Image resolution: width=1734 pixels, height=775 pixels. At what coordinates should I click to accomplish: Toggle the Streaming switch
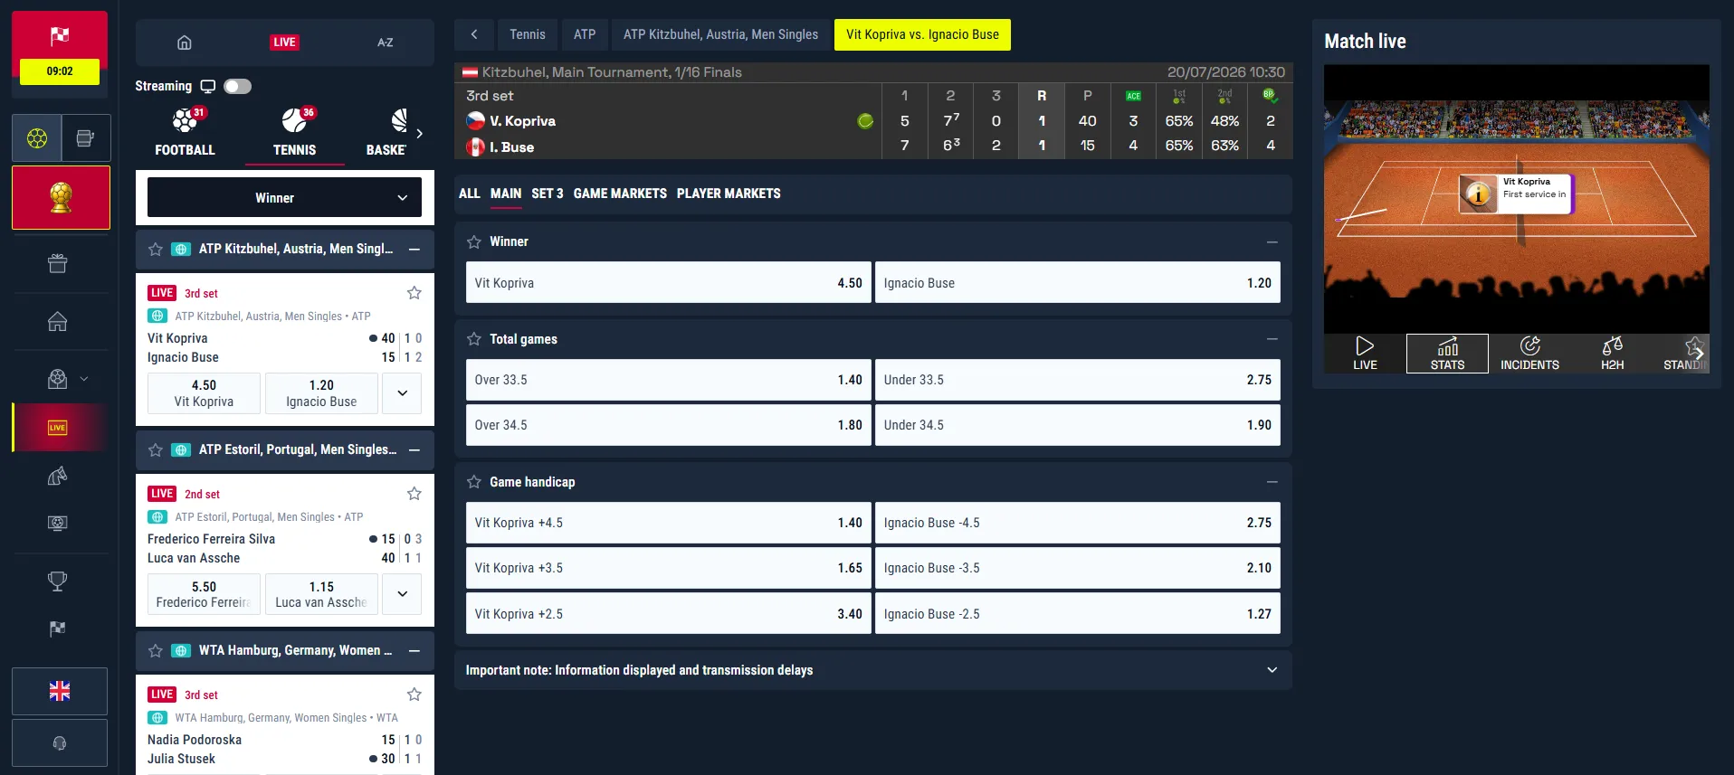click(x=238, y=87)
